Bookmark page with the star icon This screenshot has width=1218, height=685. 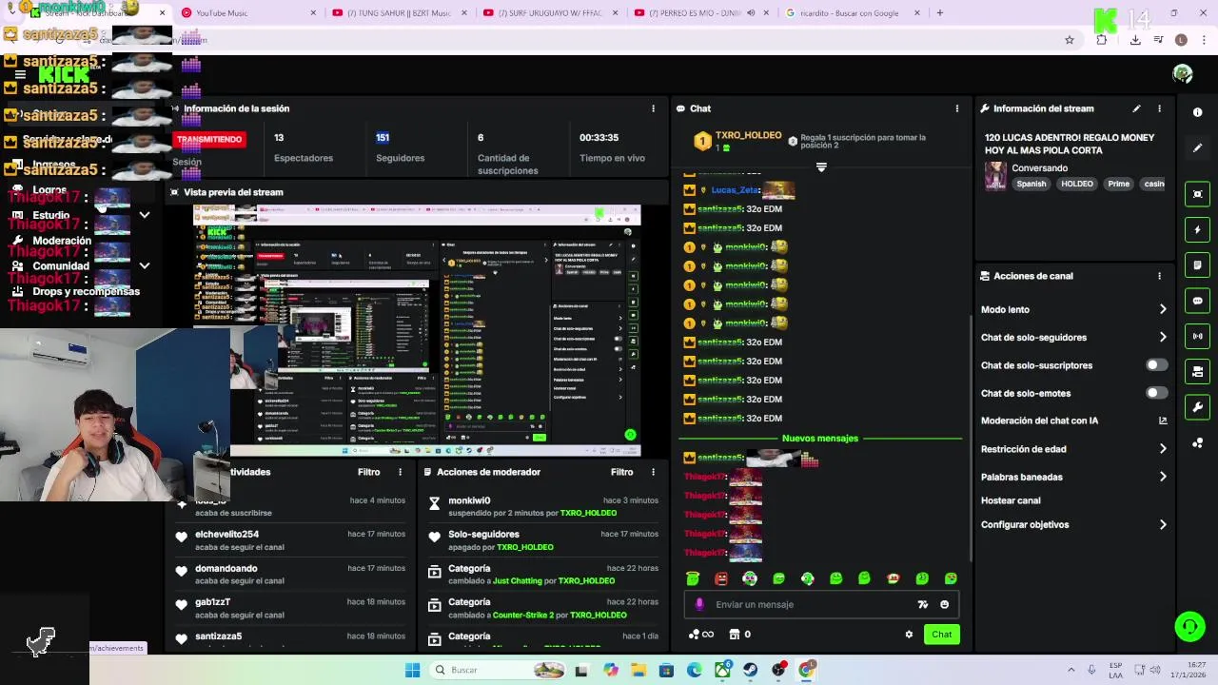point(1070,40)
